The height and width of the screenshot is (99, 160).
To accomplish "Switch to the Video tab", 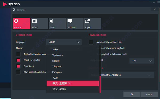I will 39,24.
